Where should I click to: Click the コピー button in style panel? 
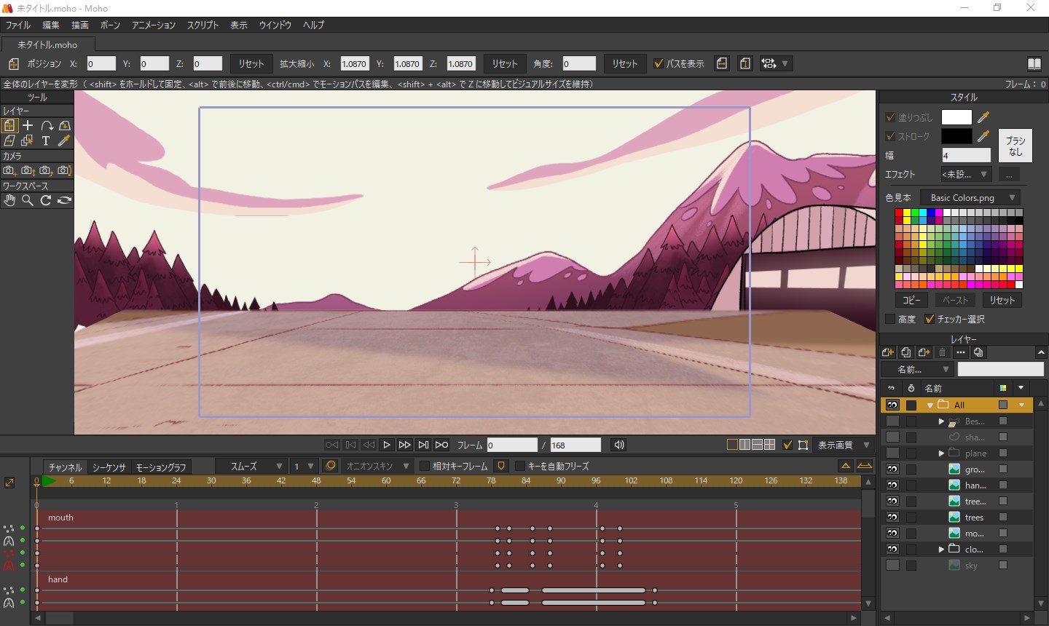click(x=911, y=300)
